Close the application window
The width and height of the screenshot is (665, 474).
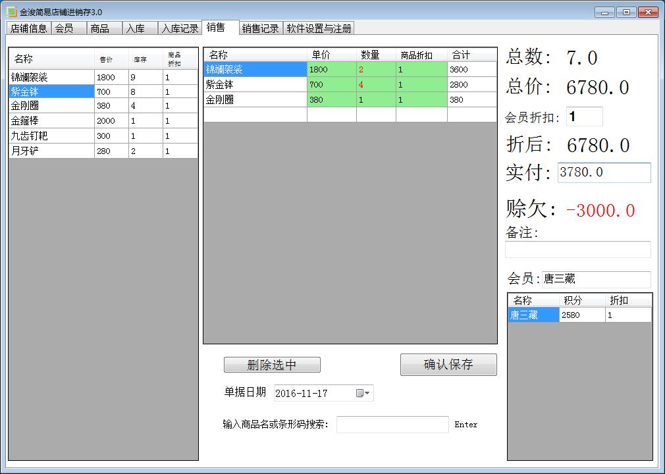click(648, 13)
